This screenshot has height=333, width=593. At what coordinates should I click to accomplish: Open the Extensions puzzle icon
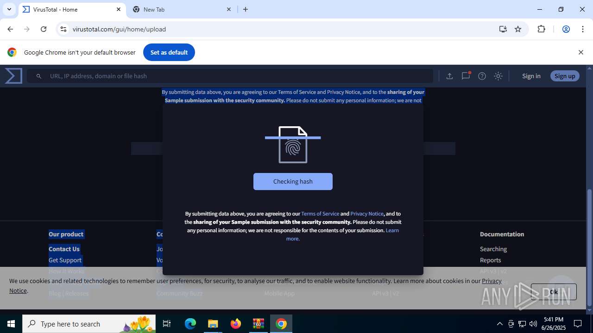point(541,29)
